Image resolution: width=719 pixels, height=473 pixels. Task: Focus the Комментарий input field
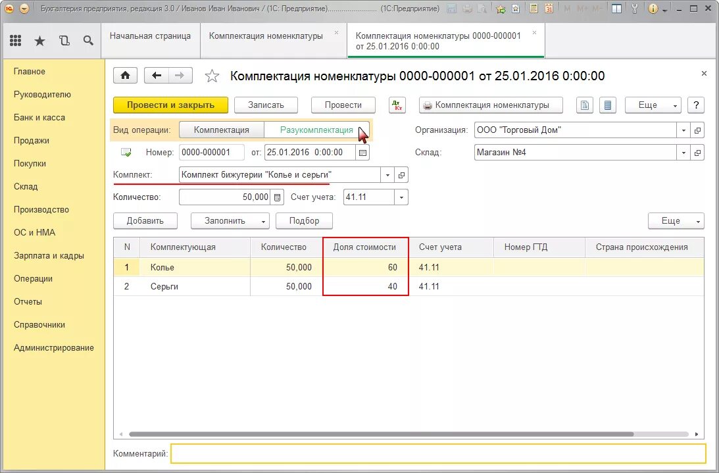(x=438, y=454)
